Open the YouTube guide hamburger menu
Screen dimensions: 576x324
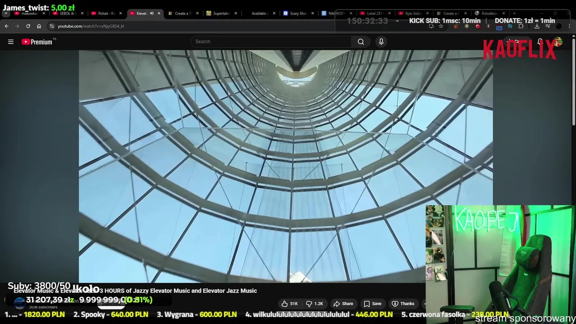click(11, 42)
